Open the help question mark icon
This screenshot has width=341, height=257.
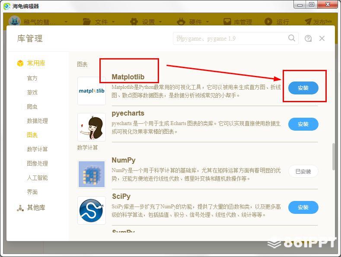click(308, 38)
